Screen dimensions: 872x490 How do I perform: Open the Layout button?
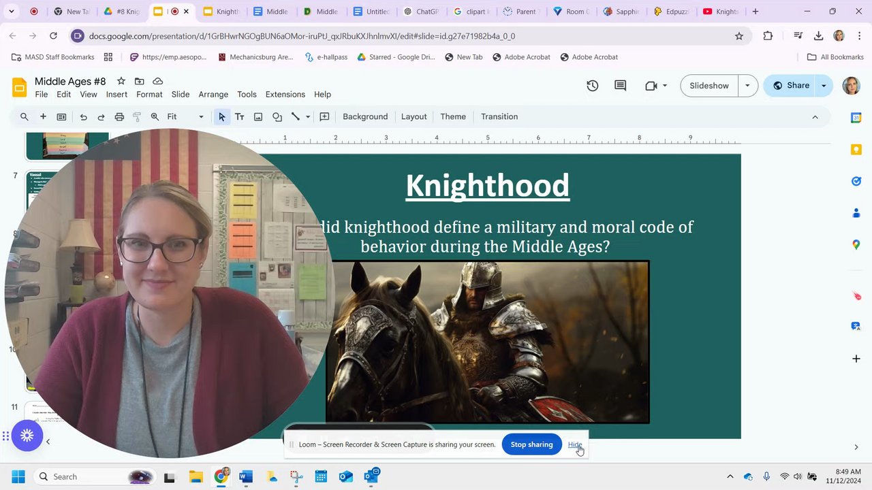(414, 117)
